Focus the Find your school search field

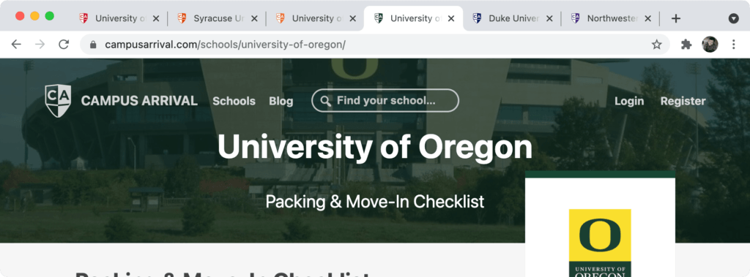[385, 101]
